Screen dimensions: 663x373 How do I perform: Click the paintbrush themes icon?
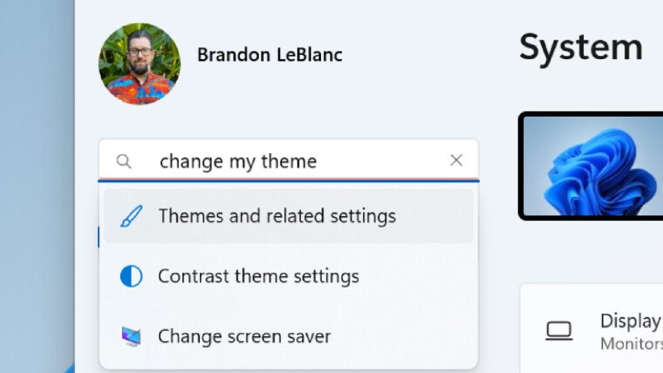[x=131, y=216]
